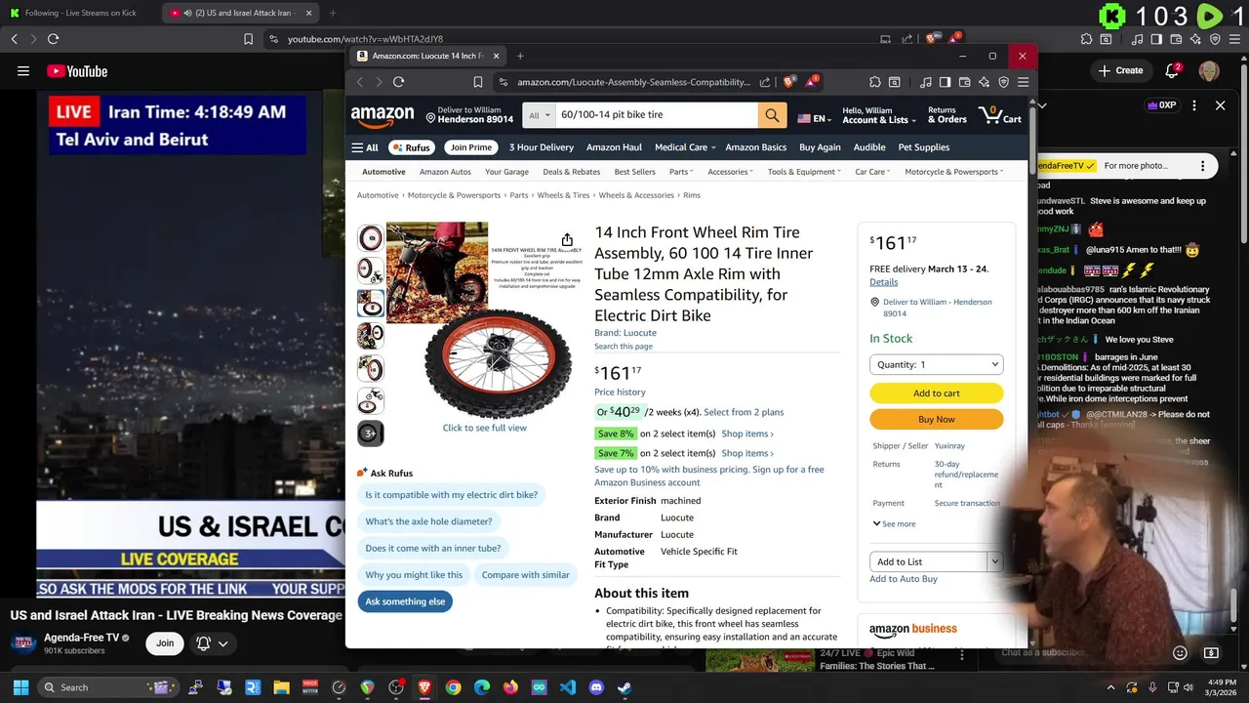
Task: Open YouTube hamburger guide menu
Action: click(22, 70)
